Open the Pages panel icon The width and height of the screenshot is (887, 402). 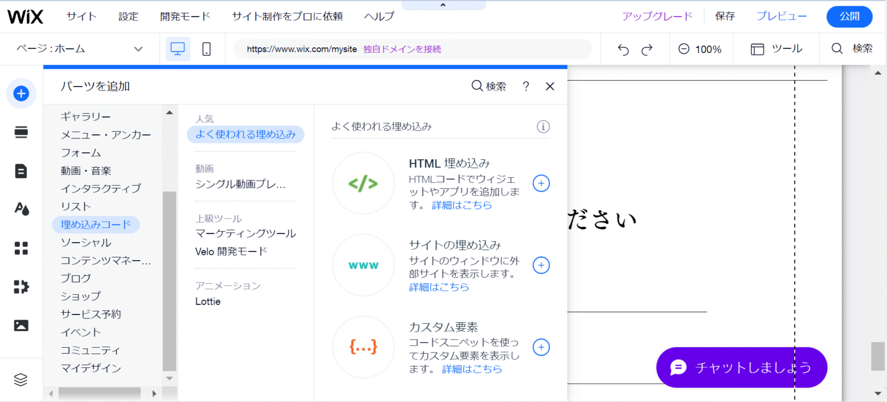point(21,170)
